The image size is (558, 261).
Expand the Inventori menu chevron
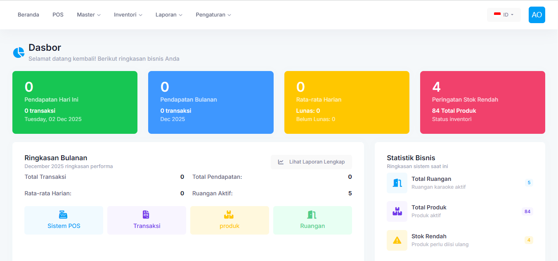[140, 15]
